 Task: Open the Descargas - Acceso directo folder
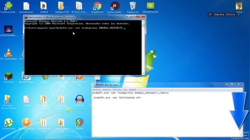pyautogui.click(x=7, y=99)
